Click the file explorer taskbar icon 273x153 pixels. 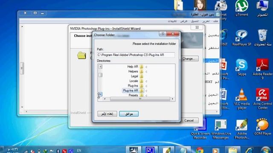click(232, 150)
